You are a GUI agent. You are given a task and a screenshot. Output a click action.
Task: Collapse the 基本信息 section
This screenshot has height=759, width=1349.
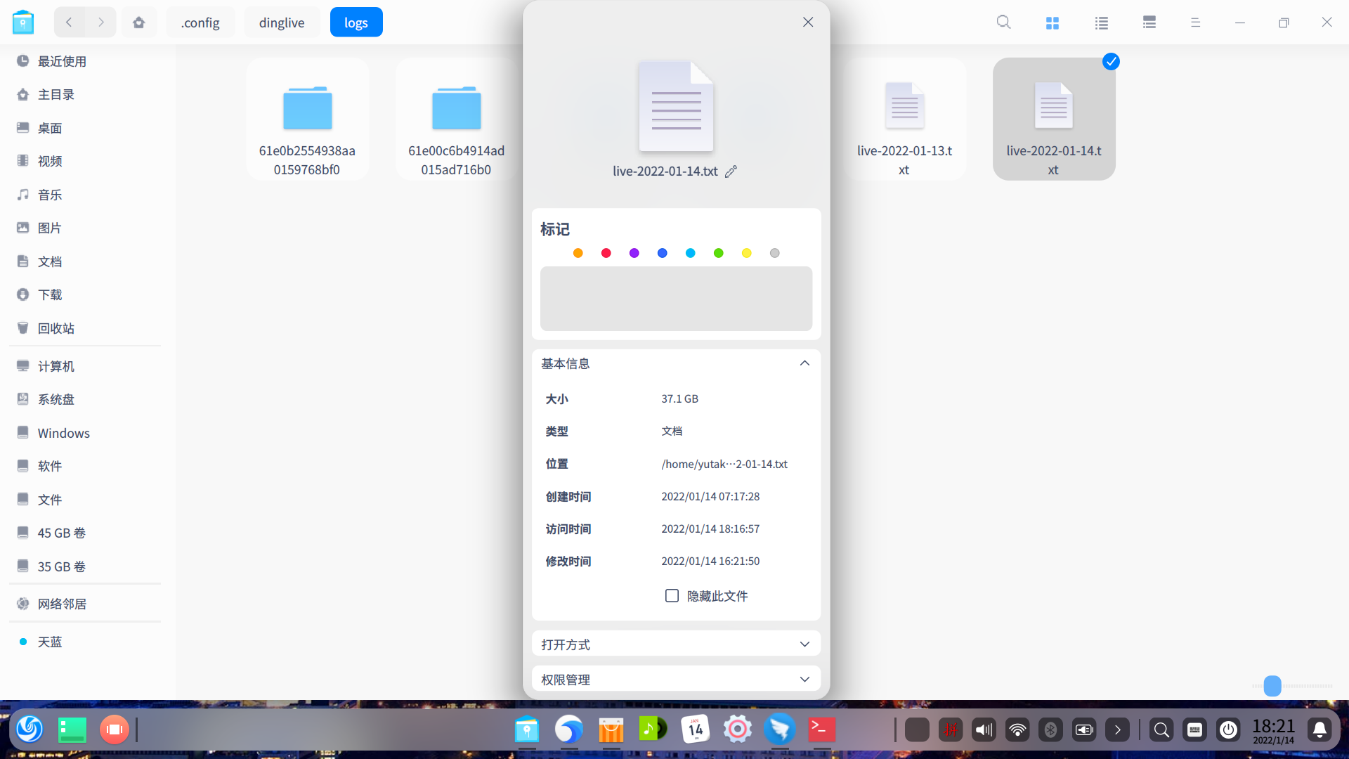pyautogui.click(x=804, y=363)
